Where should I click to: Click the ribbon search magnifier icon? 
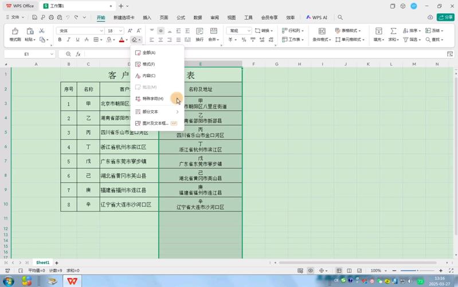coord(340,18)
